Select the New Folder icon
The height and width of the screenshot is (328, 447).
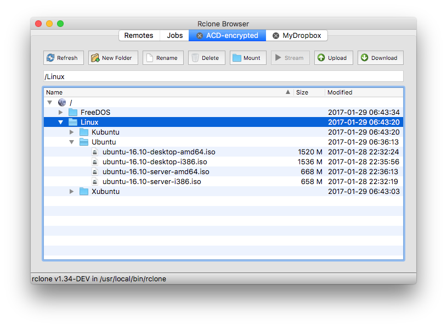coord(94,58)
